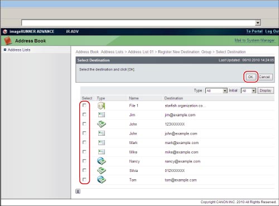The width and height of the screenshot is (279, 206).
Task: Check Nancy's destination checkbox
Action: [84, 161]
